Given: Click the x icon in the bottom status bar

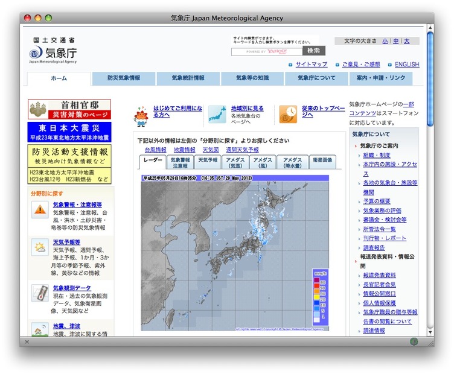Looking at the screenshot, I should click(x=27, y=342).
